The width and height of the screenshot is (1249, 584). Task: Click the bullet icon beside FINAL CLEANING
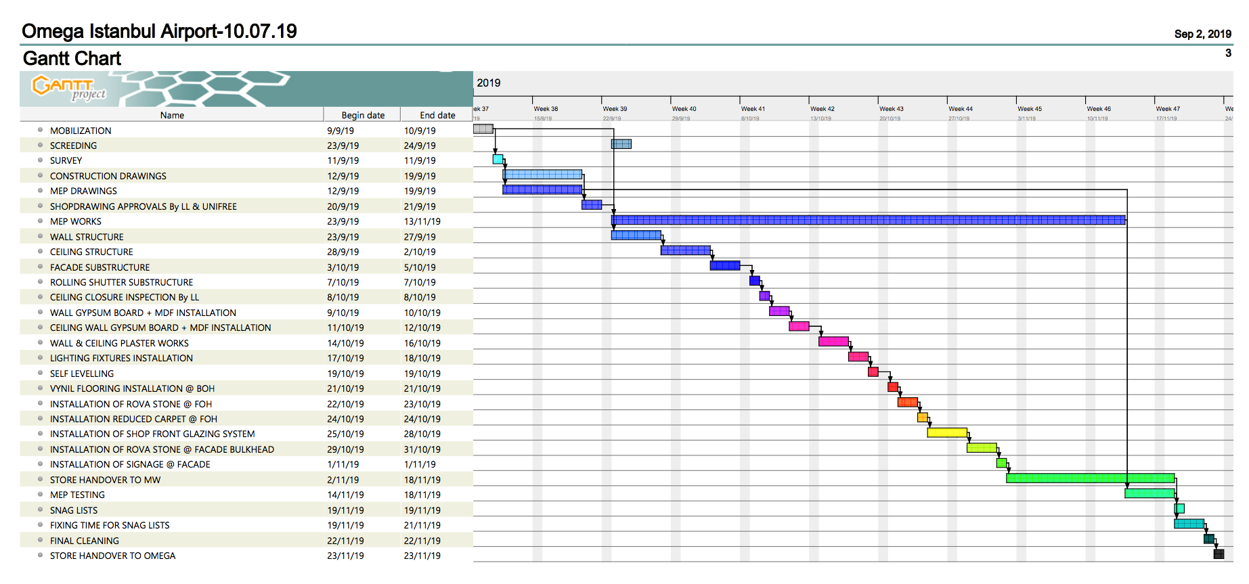click(x=40, y=540)
